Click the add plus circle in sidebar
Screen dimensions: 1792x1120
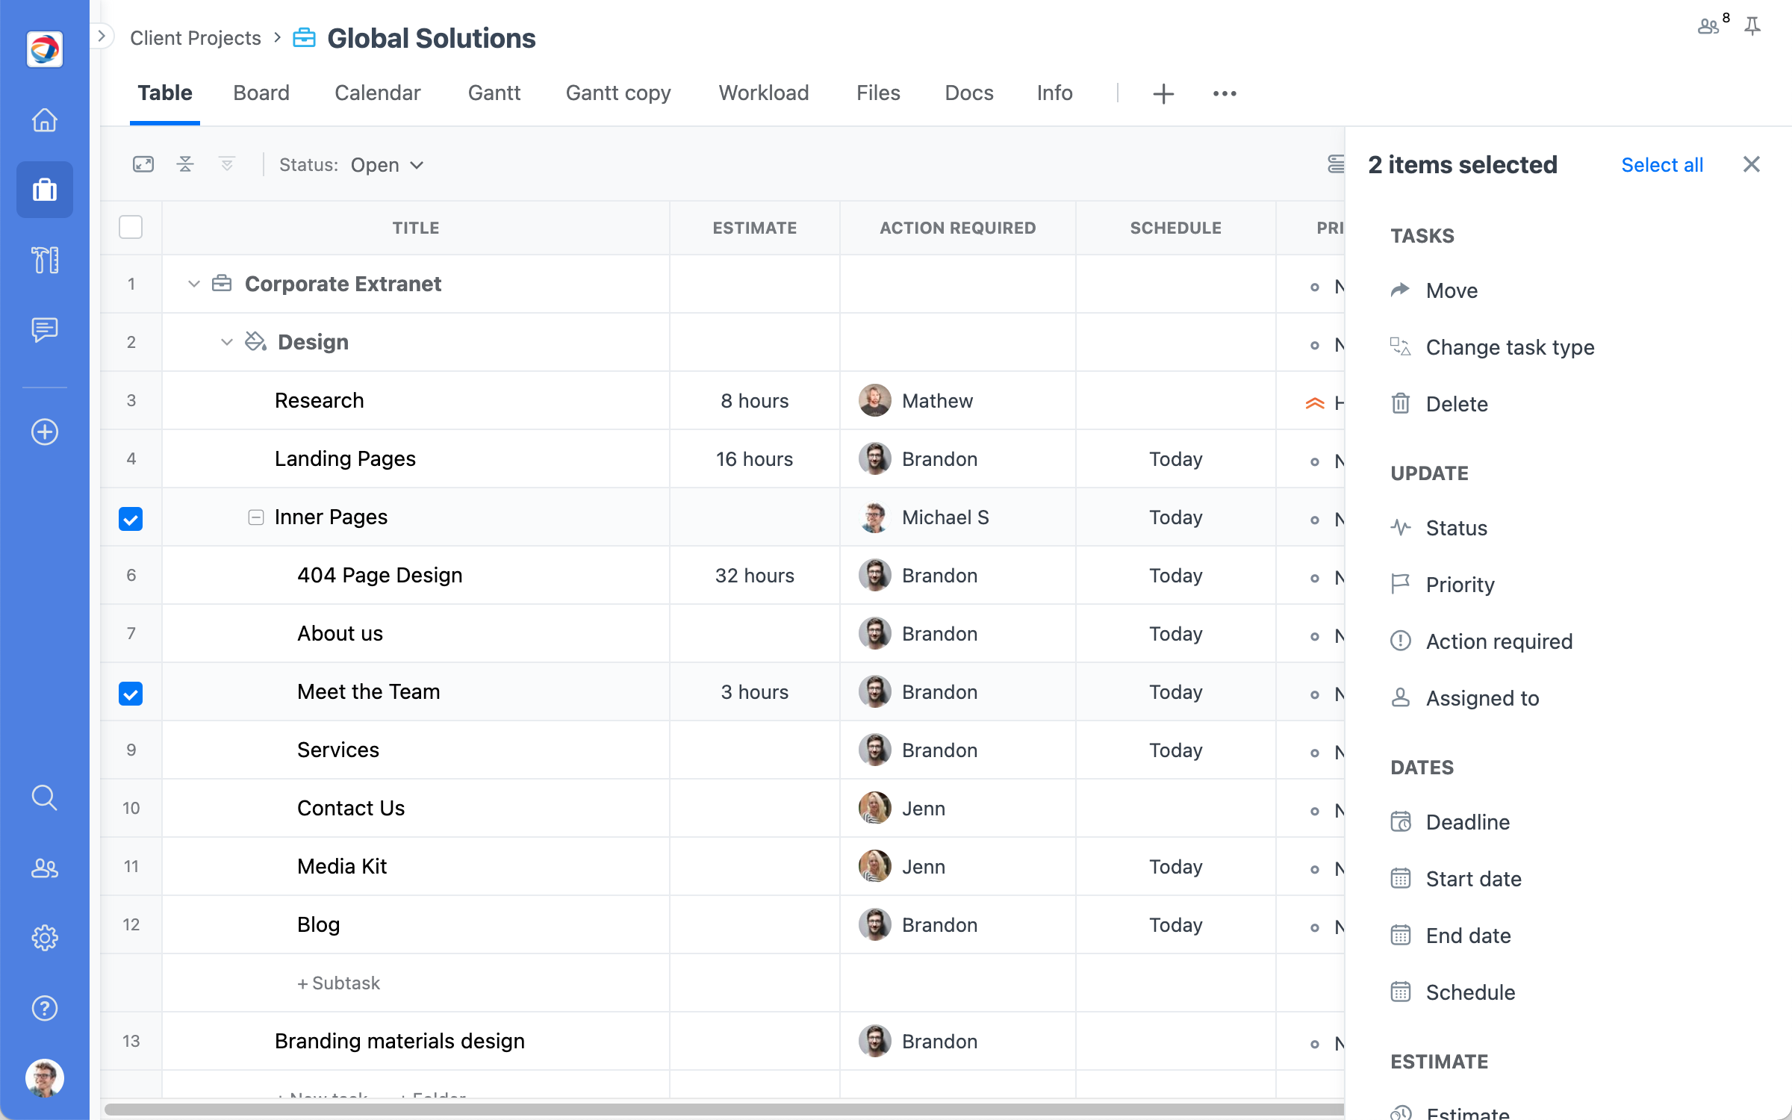coord(45,432)
